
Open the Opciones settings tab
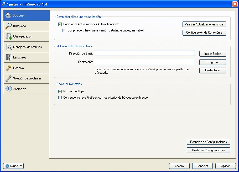[x=27, y=15]
